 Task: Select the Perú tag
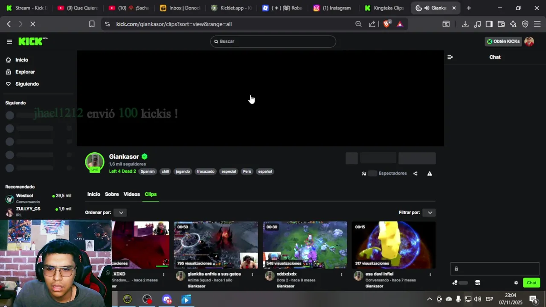coord(247,171)
